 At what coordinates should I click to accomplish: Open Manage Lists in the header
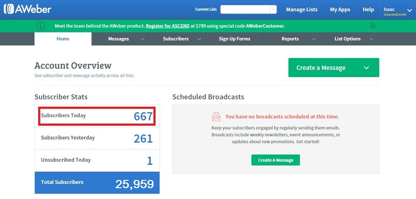(x=302, y=10)
